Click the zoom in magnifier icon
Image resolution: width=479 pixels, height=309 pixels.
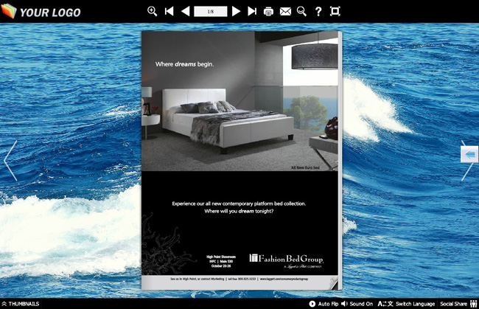click(152, 12)
